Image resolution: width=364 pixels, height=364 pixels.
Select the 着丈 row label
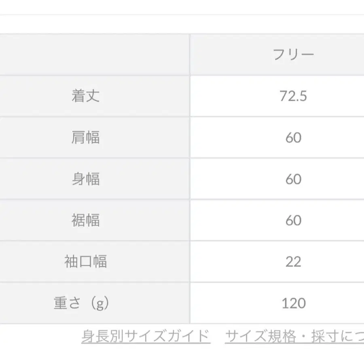[85, 96]
